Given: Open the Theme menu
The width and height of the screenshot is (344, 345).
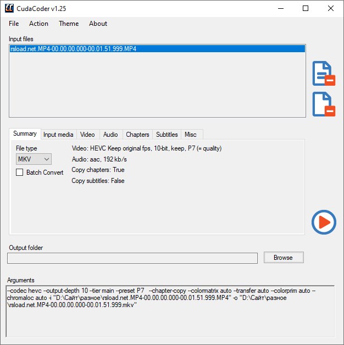Looking at the screenshot, I should 69,24.
